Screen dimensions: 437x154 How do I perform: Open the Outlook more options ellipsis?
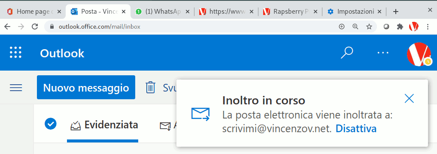pos(383,53)
